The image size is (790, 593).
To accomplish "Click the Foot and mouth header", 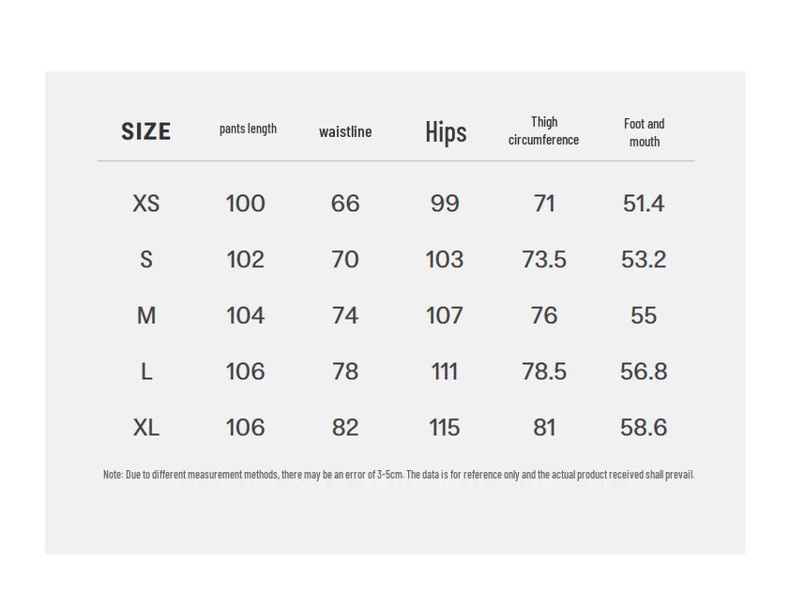I will (x=644, y=132).
